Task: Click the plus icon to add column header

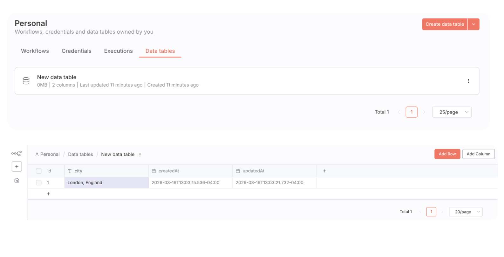Action: (x=324, y=171)
